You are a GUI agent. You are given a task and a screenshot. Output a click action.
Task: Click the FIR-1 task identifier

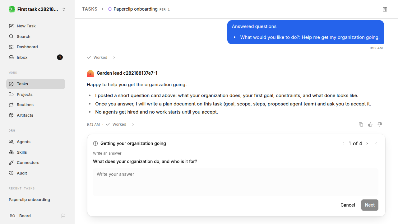164,10
